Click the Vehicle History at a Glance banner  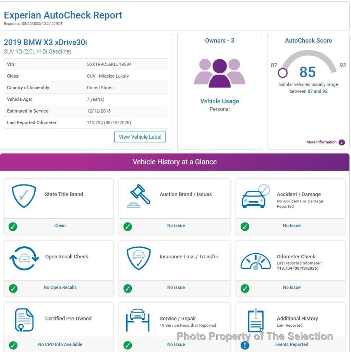(175, 162)
